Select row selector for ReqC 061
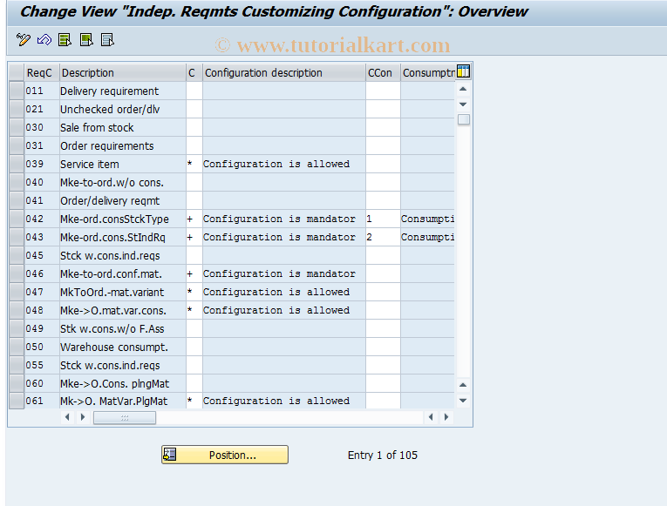Image resolution: width=667 pixels, height=506 pixels. pyautogui.click(x=17, y=401)
